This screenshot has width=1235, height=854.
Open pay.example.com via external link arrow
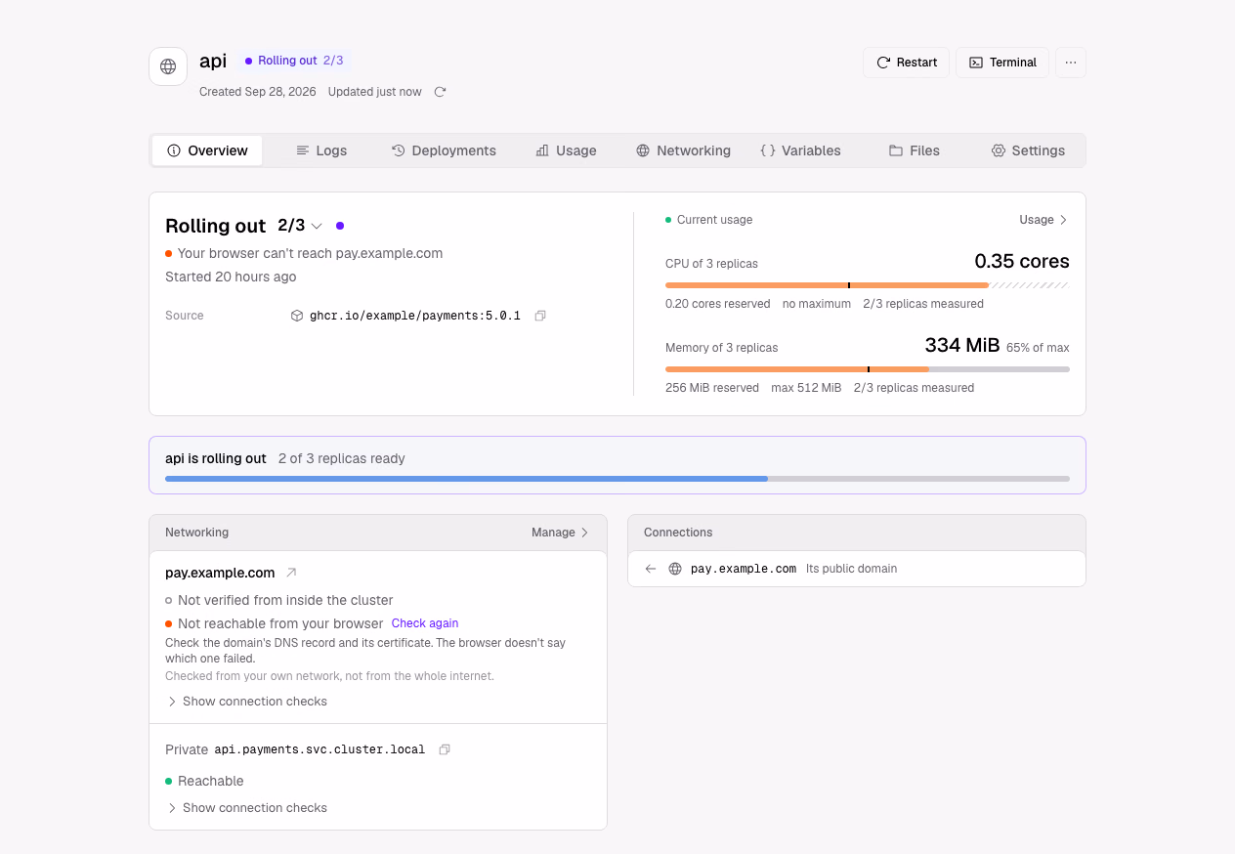pyautogui.click(x=290, y=573)
